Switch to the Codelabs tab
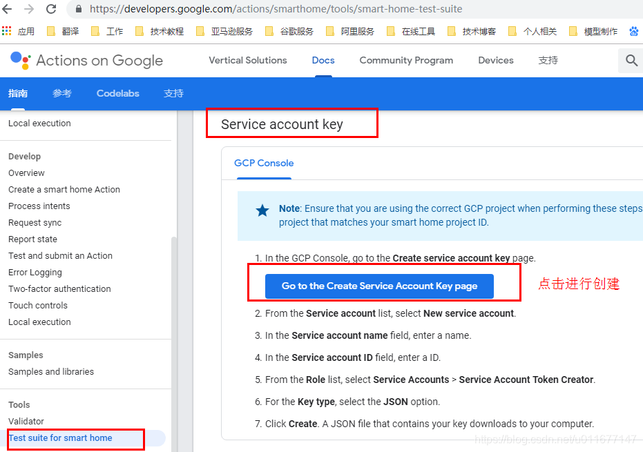 [117, 93]
